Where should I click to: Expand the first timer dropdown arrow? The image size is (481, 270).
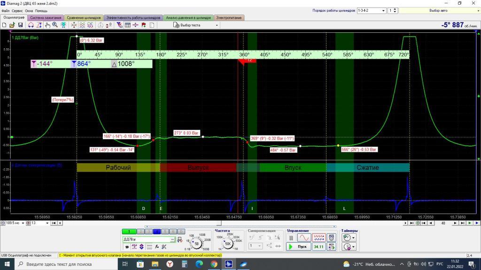tap(353, 238)
